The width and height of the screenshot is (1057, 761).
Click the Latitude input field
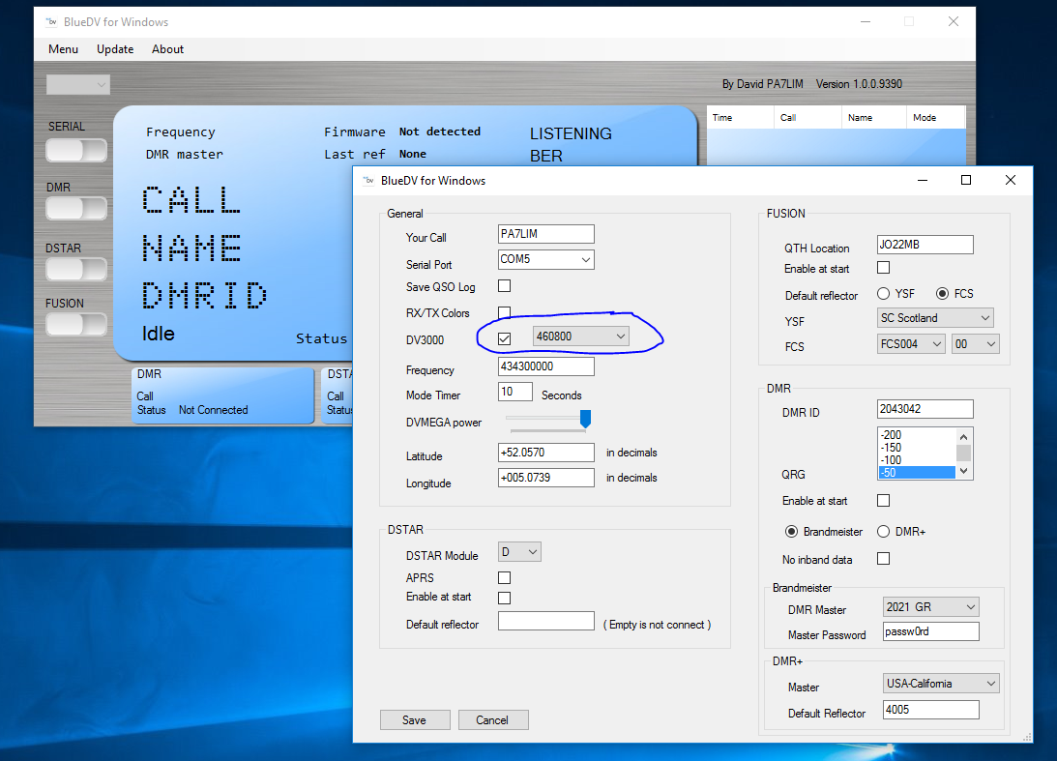[x=546, y=453]
